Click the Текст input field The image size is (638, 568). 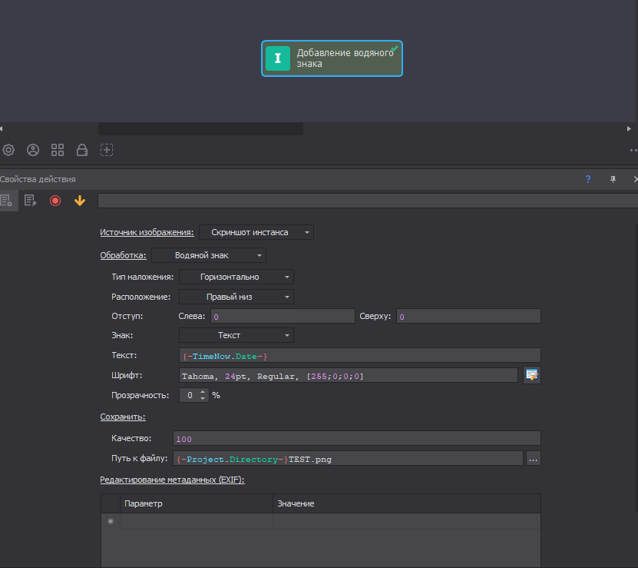click(359, 355)
